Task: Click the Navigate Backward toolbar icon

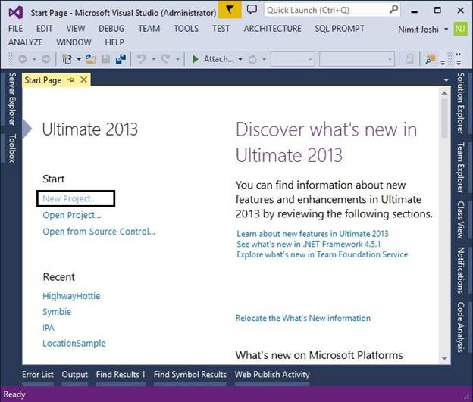Action: [x=23, y=59]
